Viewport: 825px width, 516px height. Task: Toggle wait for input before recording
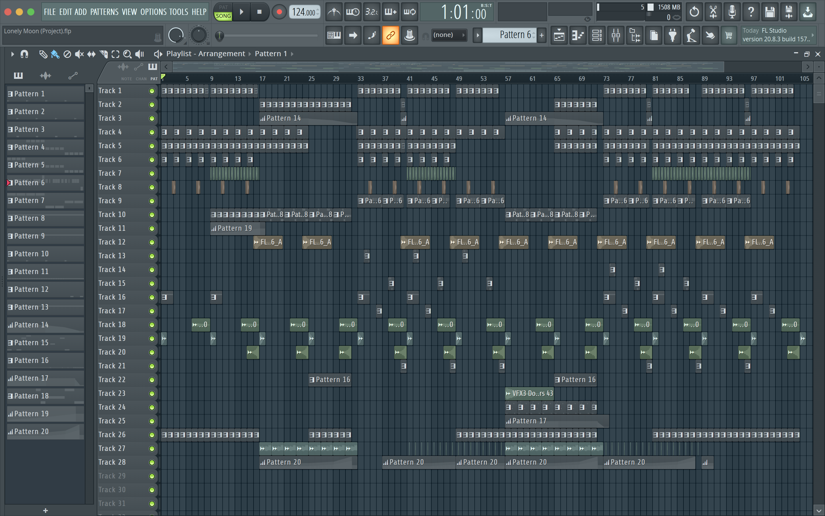(353, 12)
